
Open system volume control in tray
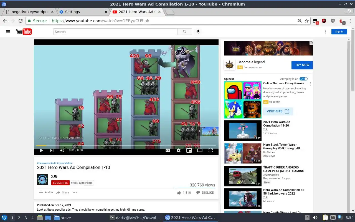pyautogui.click(x=315, y=218)
